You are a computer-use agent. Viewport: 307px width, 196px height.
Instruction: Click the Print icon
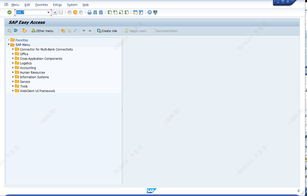tap(90, 13)
